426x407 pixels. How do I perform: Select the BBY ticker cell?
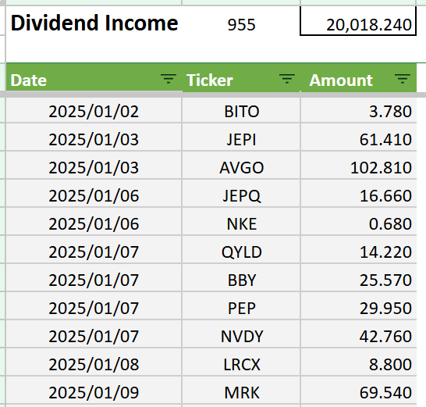pyautogui.click(x=241, y=277)
